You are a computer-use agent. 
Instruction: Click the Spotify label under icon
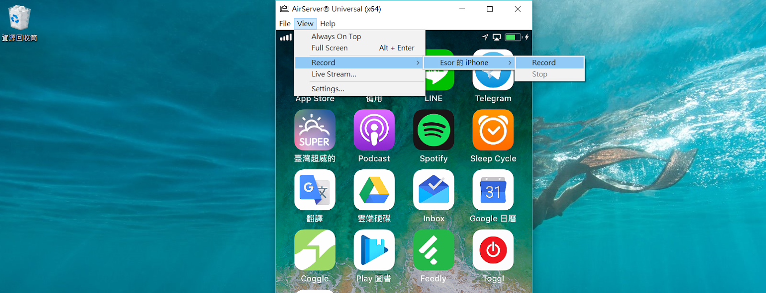click(x=433, y=159)
